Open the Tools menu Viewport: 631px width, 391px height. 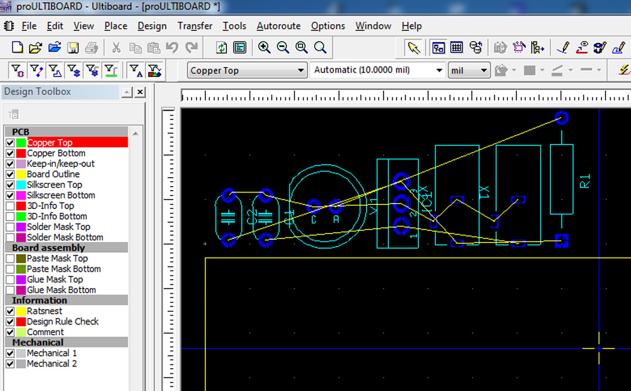pos(235,26)
